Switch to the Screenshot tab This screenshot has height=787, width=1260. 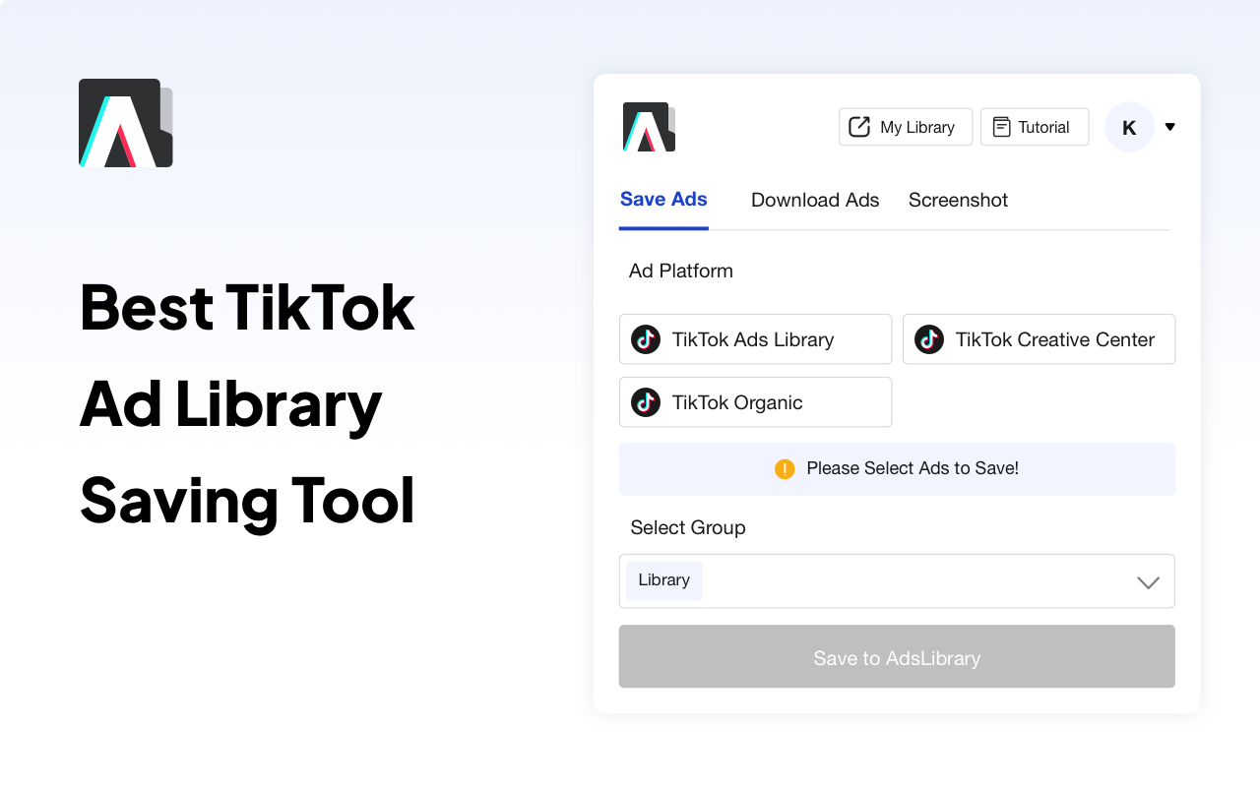pyautogui.click(x=958, y=200)
